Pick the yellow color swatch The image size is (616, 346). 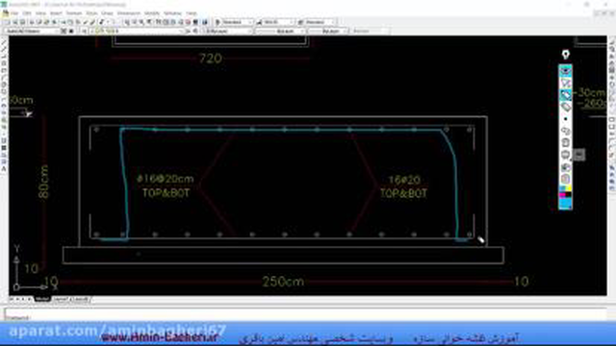point(569,189)
